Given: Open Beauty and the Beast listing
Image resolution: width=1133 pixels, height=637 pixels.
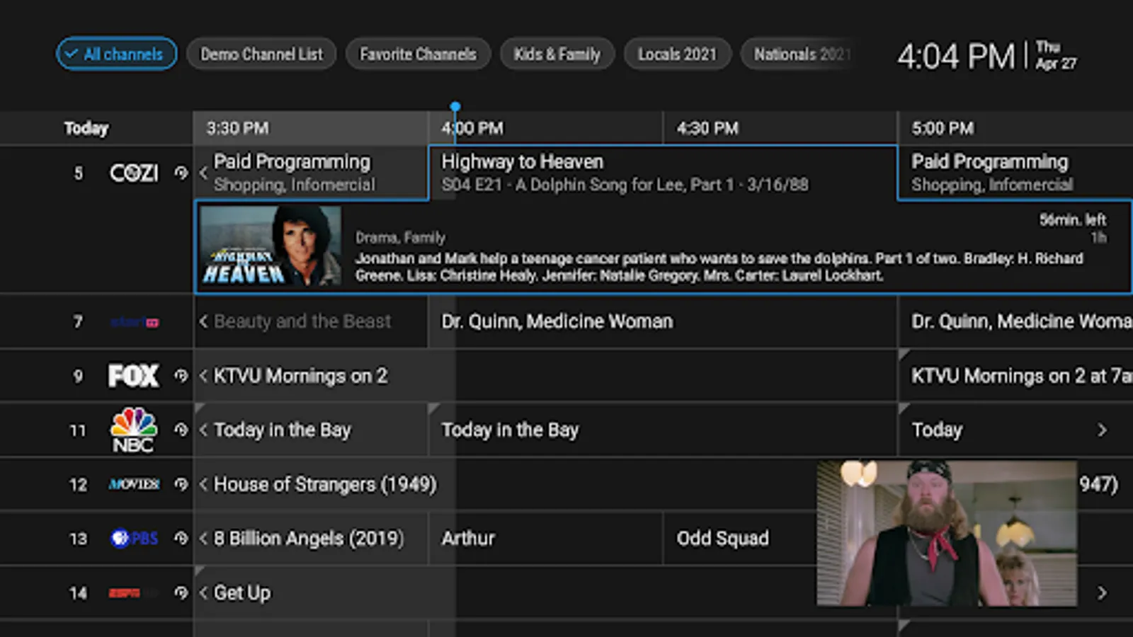Looking at the screenshot, I should (x=311, y=321).
